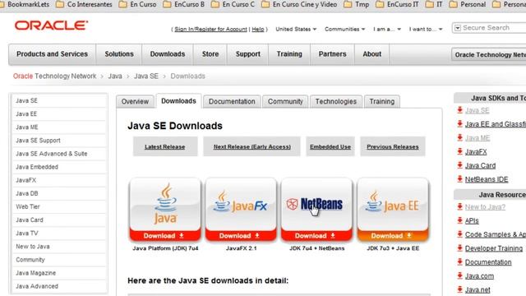Open the Co Interesantes bookmark folder
The image size is (526, 296).
point(84,5)
